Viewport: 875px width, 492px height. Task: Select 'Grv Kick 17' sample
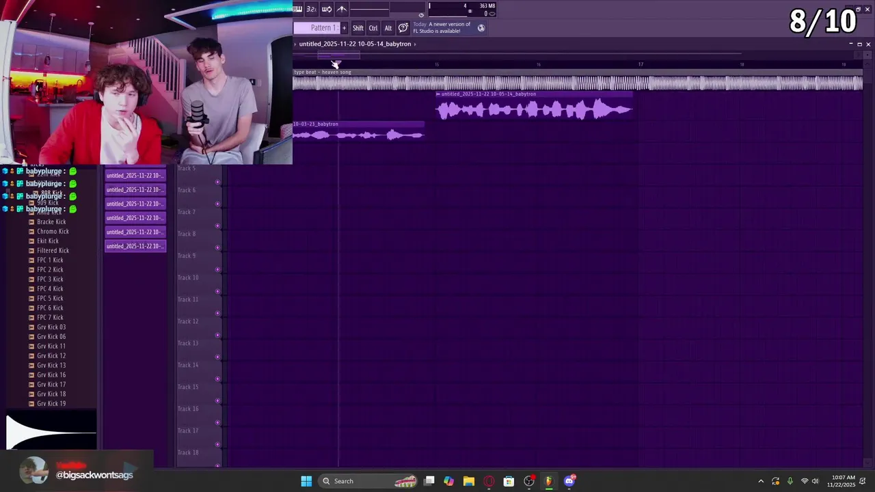pos(51,385)
